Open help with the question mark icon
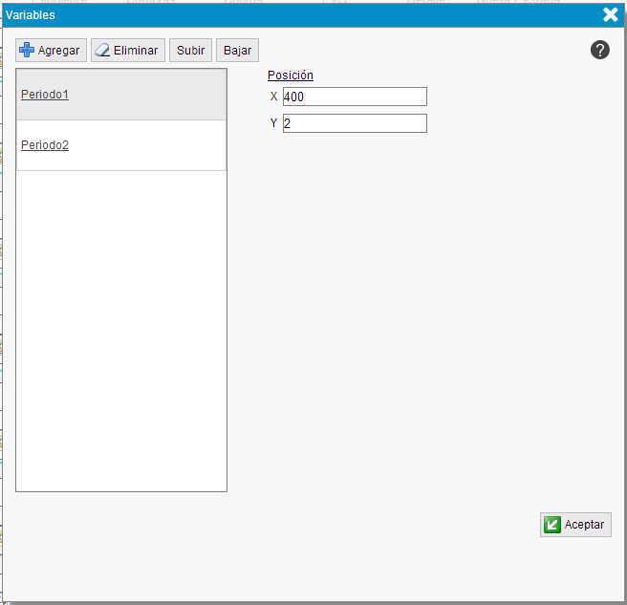Viewport: 627px width, 605px height. (x=600, y=51)
